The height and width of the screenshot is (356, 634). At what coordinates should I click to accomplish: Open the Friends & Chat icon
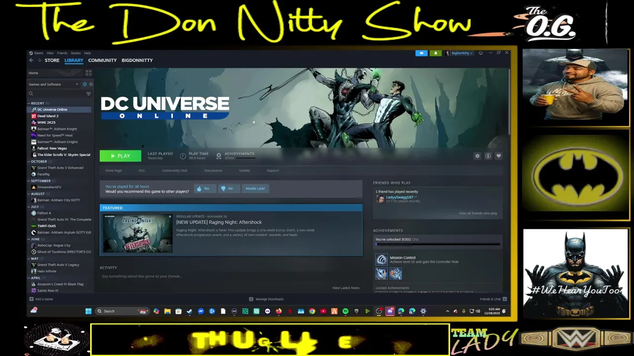click(x=505, y=299)
